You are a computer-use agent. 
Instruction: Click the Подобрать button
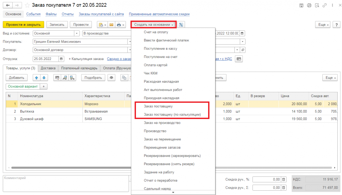click(x=93, y=78)
